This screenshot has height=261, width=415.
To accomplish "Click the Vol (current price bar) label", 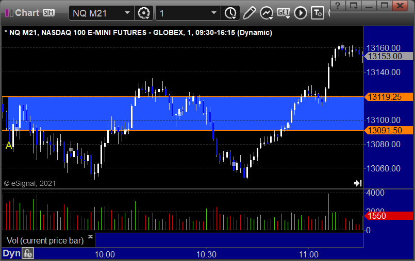I will (45, 240).
